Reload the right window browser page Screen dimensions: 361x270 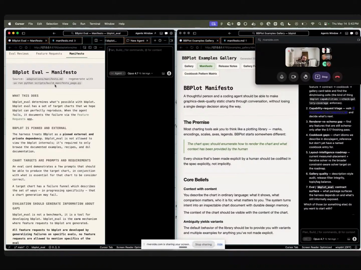point(192,47)
